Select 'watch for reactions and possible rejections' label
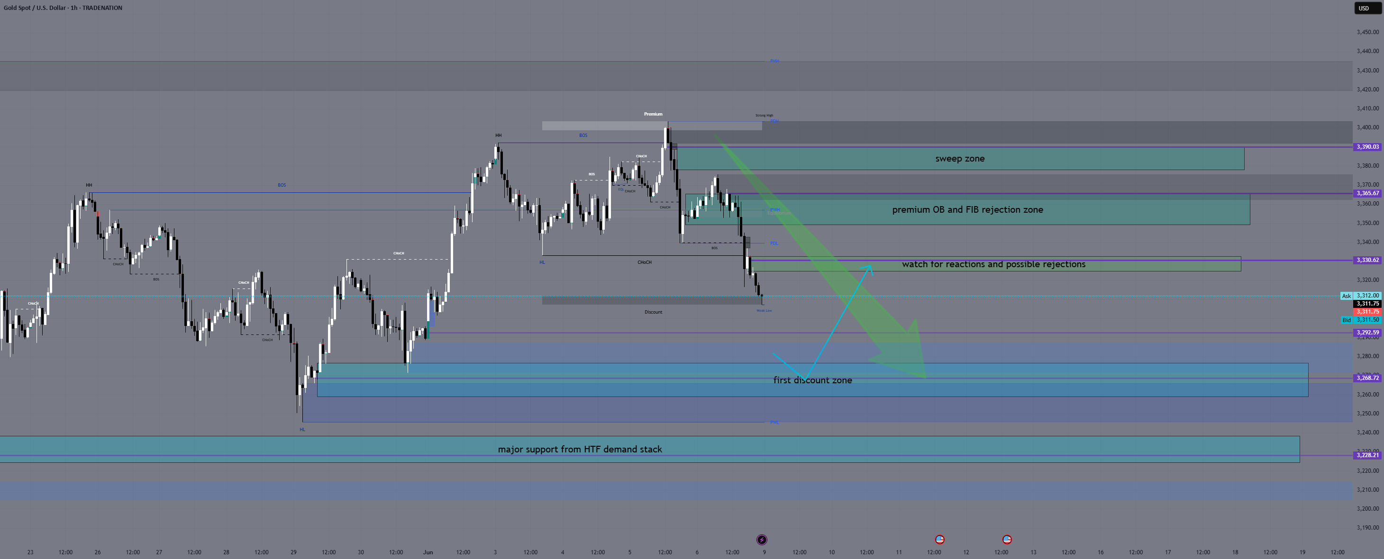This screenshot has height=559, width=1384. tap(993, 264)
